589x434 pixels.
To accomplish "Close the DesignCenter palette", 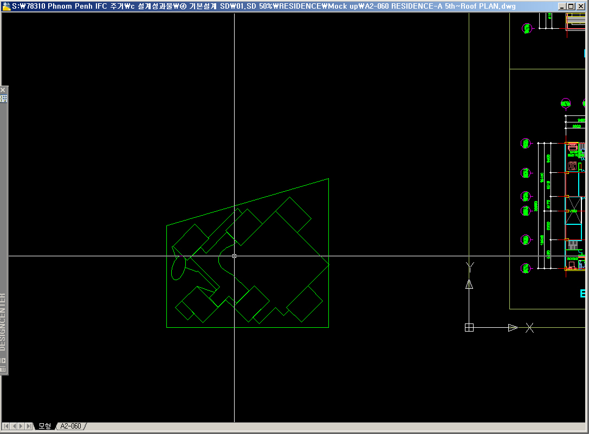I will pyautogui.click(x=3, y=90).
